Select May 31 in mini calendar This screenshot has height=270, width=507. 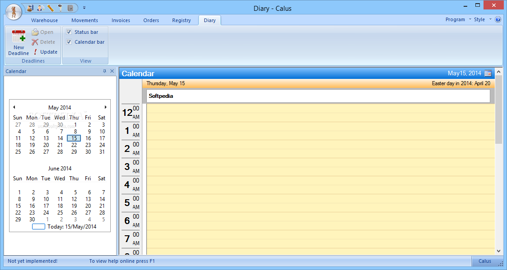pos(102,151)
